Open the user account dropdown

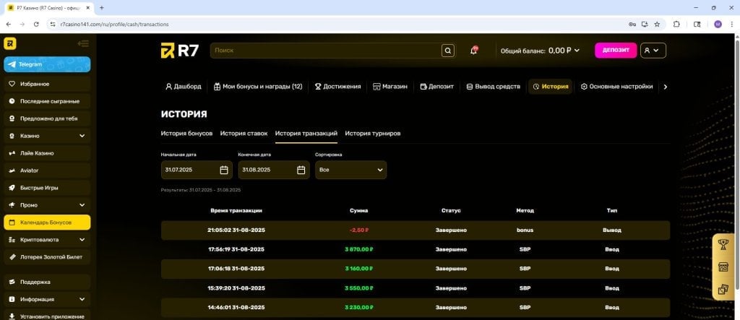pos(653,51)
